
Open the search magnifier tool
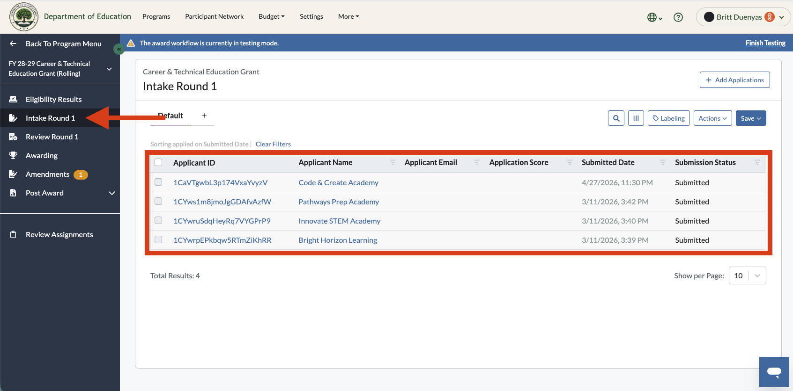[x=616, y=118]
